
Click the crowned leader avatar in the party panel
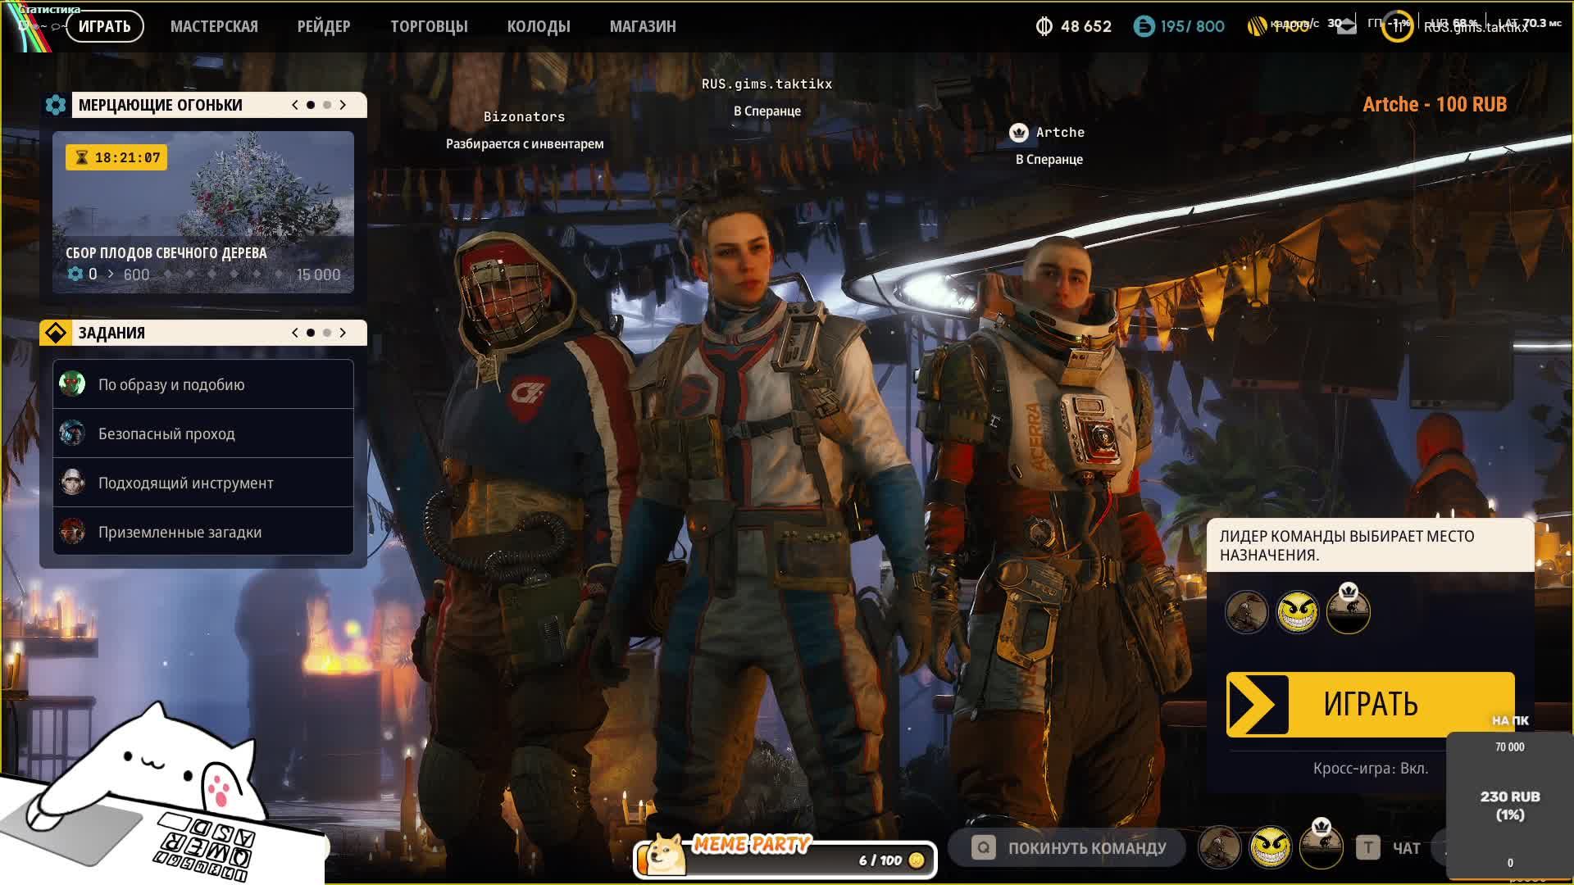[1348, 611]
